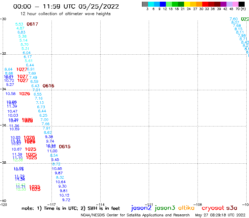Click the wave height value '4.87'
Image resolution: width=249 pixels, height=218 pixels.
tap(20, 28)
